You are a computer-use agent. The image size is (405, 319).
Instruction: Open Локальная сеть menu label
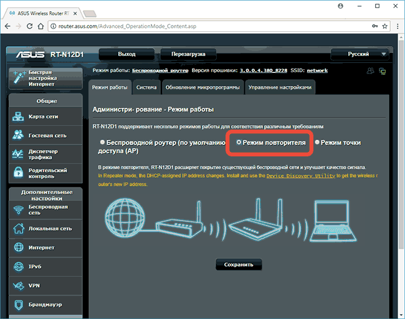50,229
